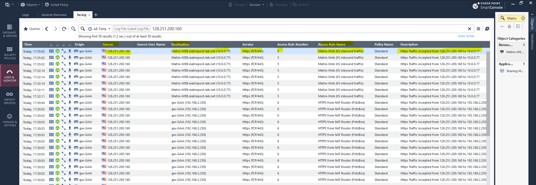Click the Publish icon in top bar
Image resolution: width=536 pixels, height=185 pixels.
(294, 5)
